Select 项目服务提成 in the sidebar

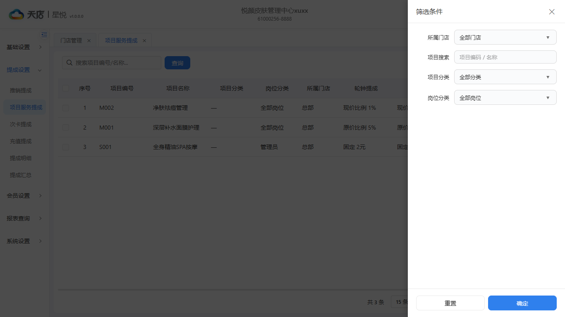[x=25, y=107]
